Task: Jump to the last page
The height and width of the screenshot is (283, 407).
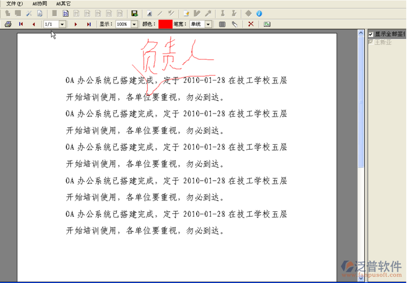Action: click(x=89, y=24)
